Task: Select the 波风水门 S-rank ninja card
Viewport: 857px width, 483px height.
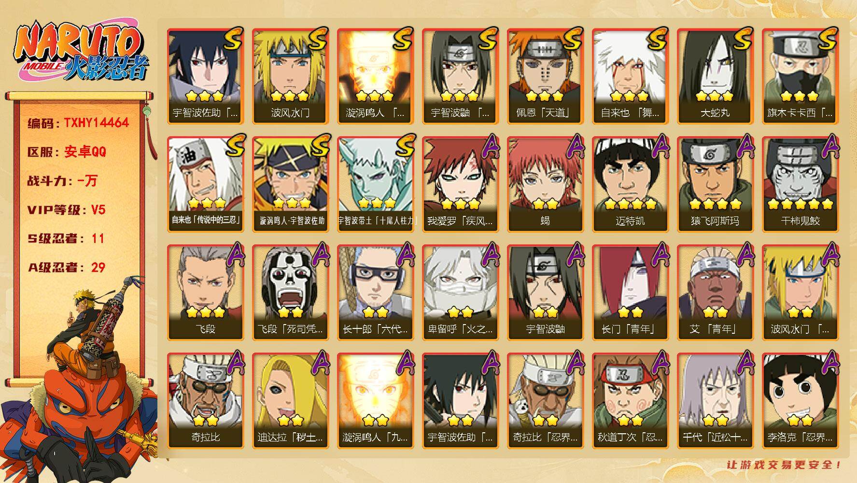Action: click(x=290, y=76)
